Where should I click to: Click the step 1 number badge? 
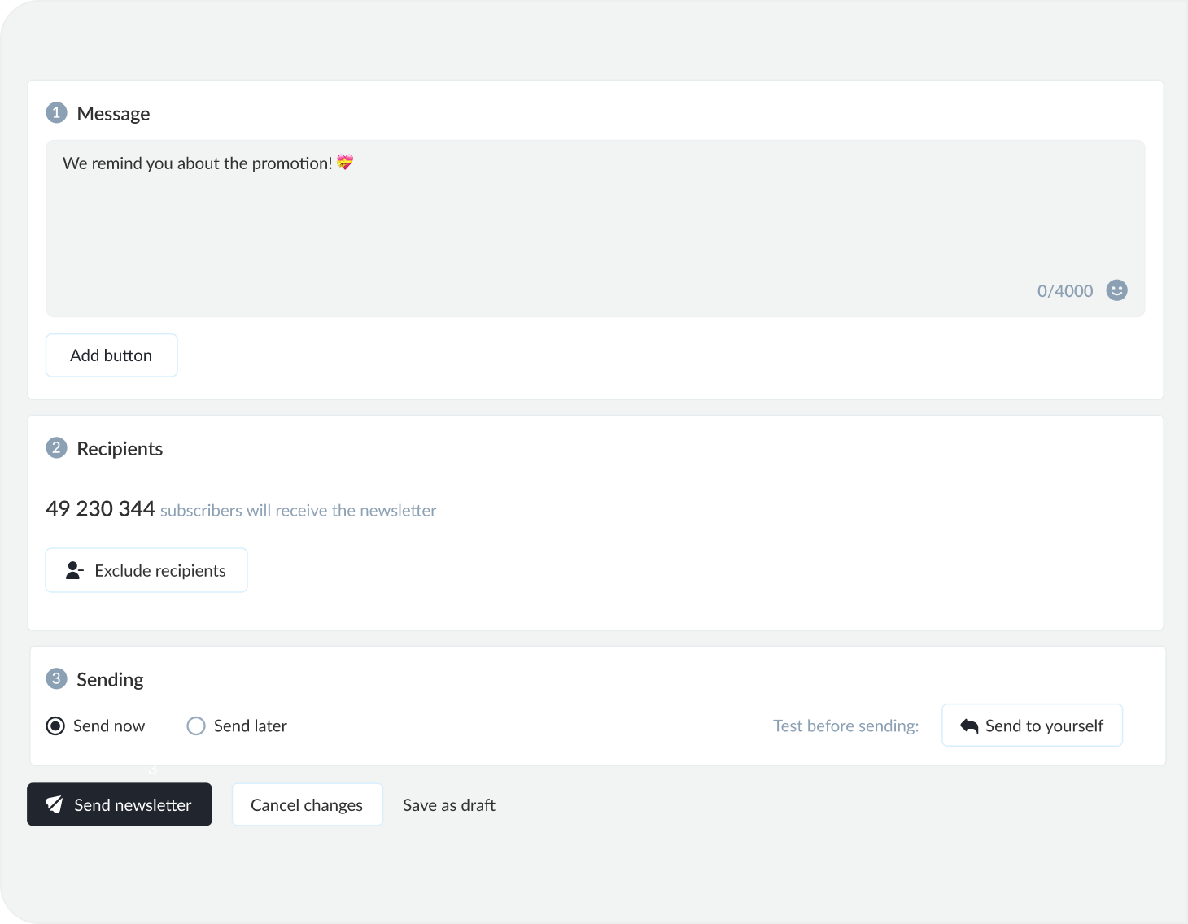56,112
